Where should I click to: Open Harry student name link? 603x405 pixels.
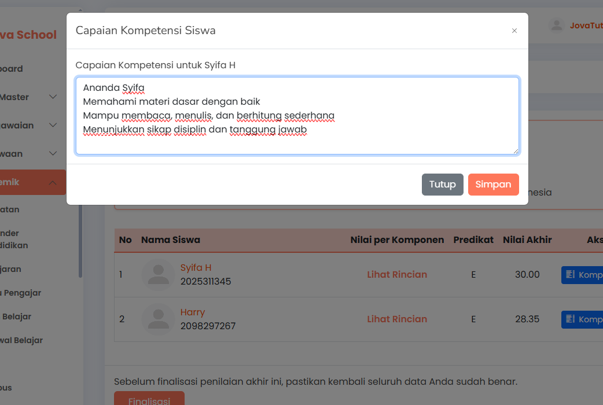pyautogui.click(x=193, y=312)
